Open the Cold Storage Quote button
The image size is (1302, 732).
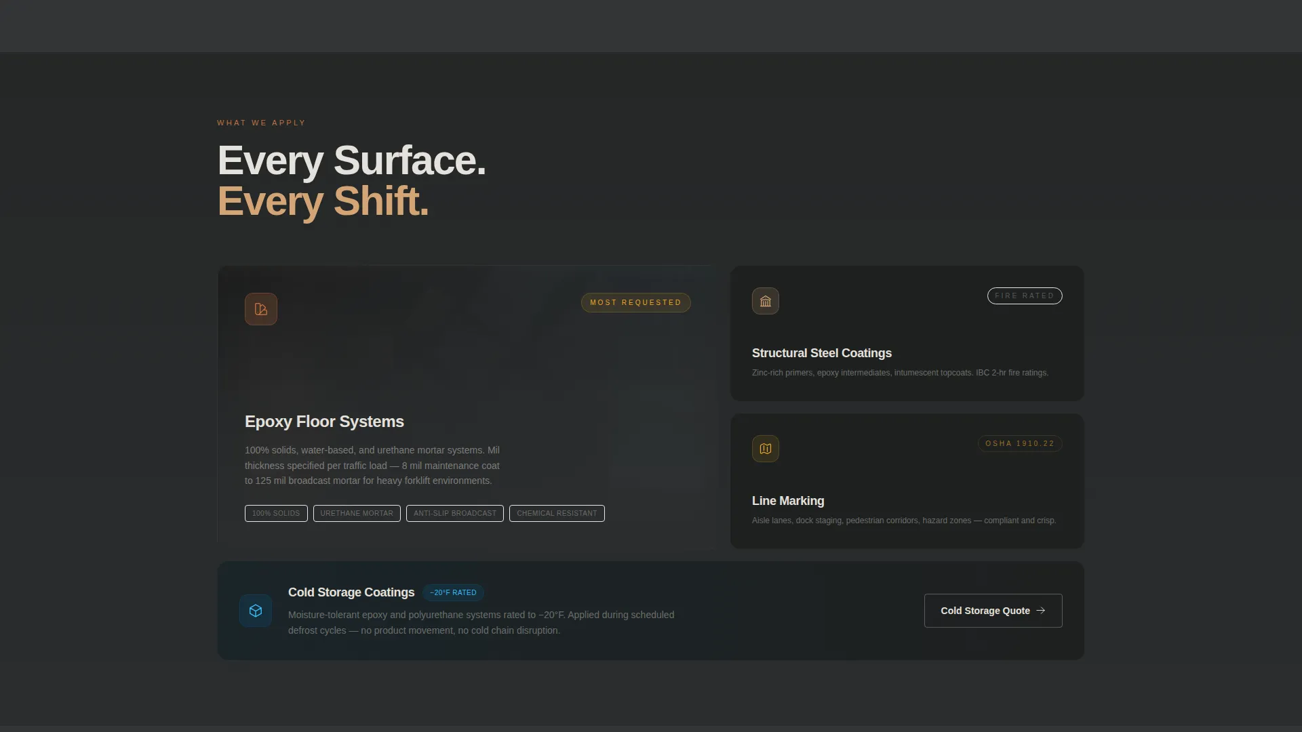coord(993,611)
